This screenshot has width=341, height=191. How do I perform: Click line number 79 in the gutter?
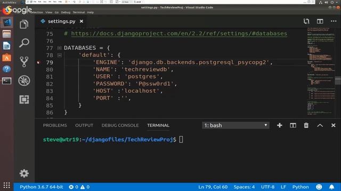tap(50, 63)
